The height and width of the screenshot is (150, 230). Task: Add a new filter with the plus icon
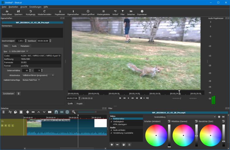[112, 144]
